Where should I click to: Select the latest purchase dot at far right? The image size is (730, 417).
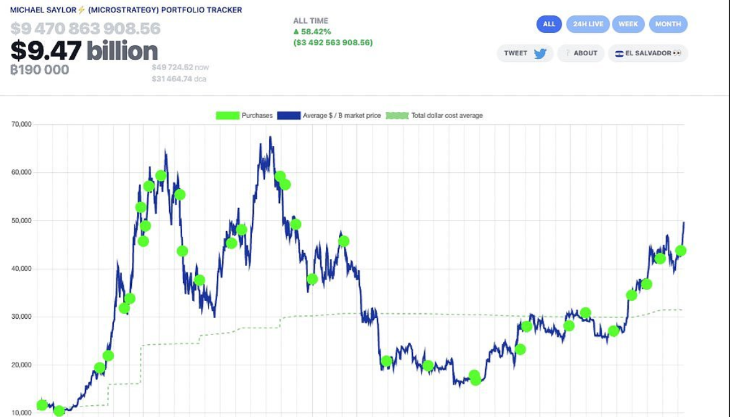tap(680, 251)
